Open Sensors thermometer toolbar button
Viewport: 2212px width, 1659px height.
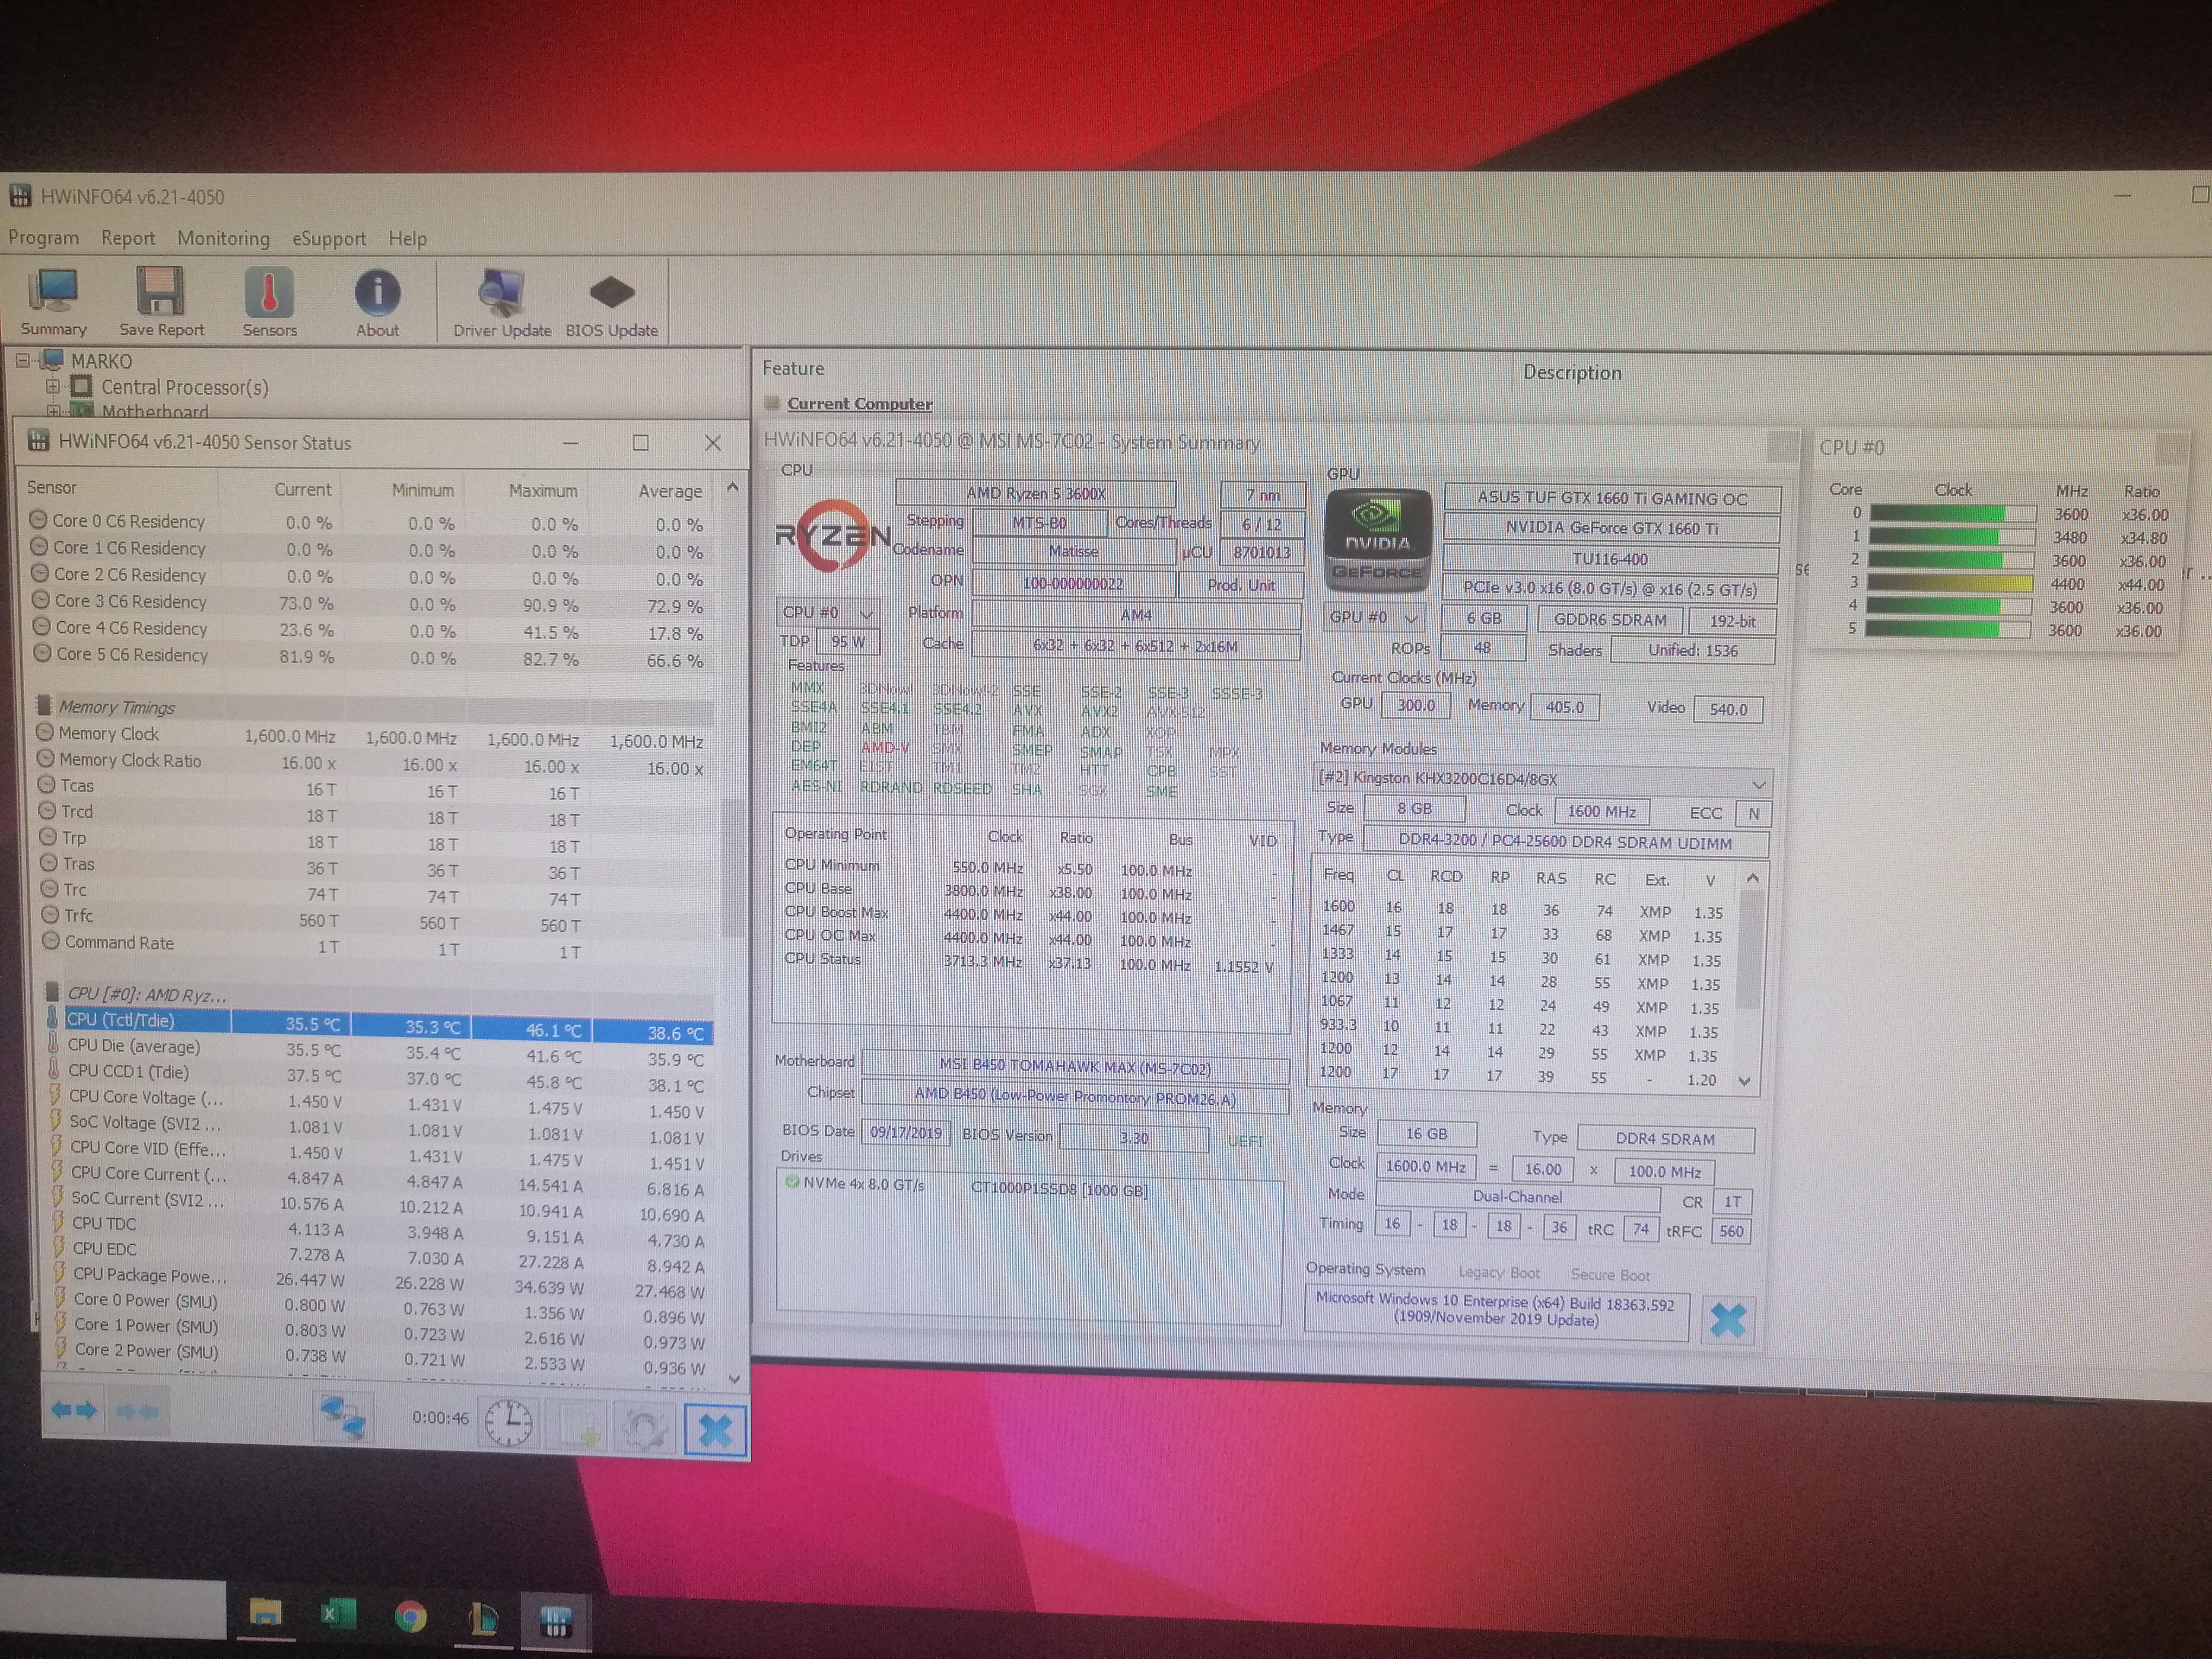[269, 301]
